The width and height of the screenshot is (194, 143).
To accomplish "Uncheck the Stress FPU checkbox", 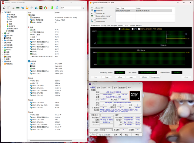I will [95, 11].
